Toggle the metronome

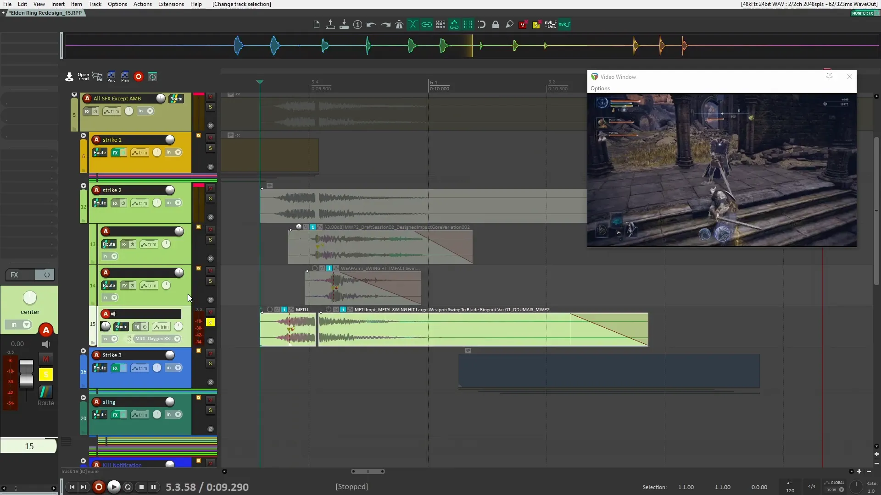(400, 24)
